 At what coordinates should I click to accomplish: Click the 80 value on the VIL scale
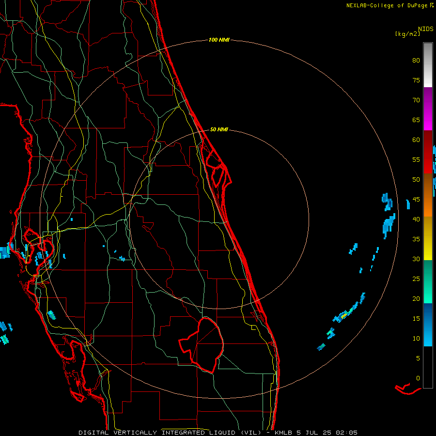pyautogui.click(x=416, y=61)
